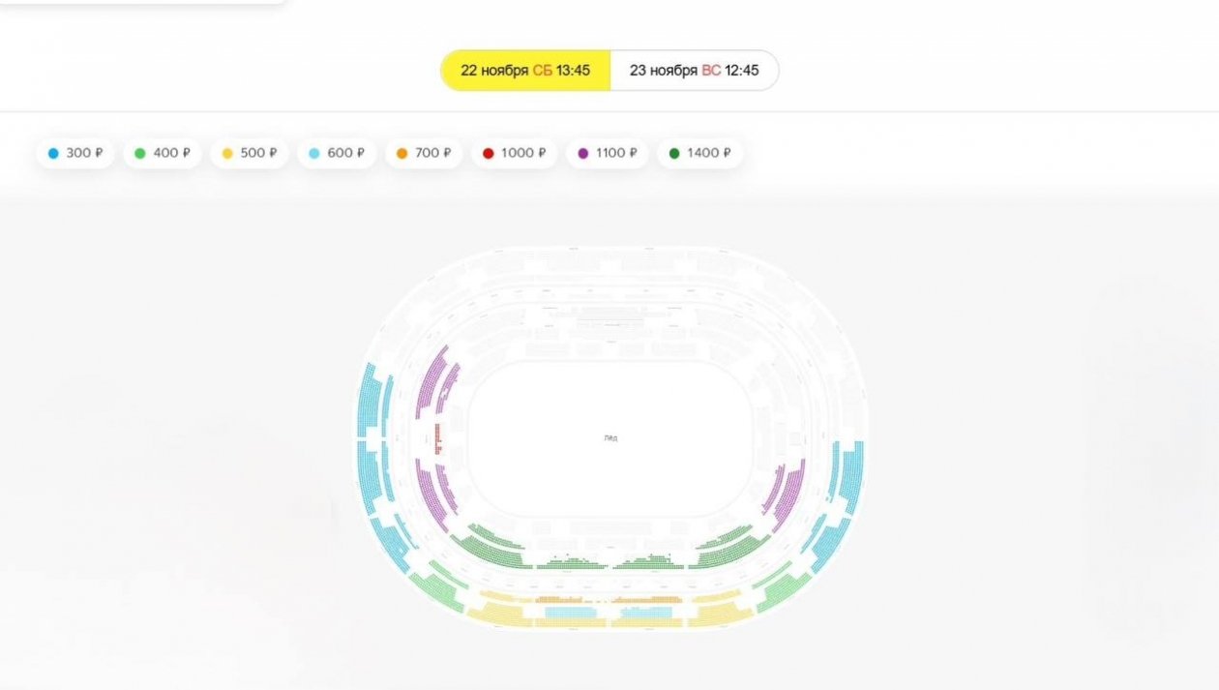Select the purple seats right of the ice
The width and height of the screenshot is (1219, 690).
click(787, 494)
